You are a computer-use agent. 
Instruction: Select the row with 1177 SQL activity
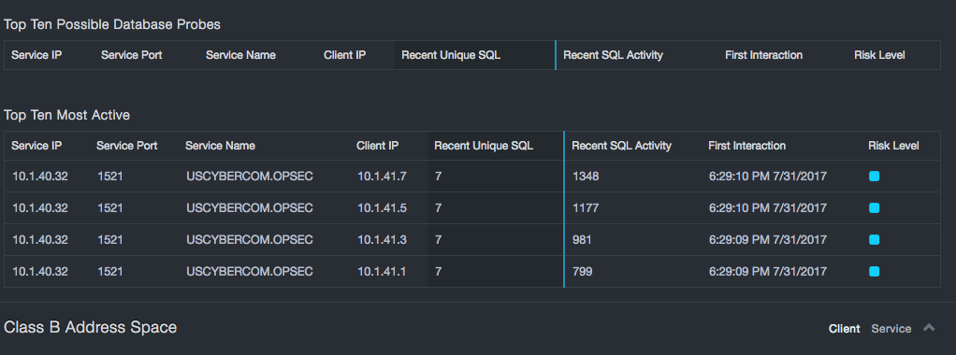click(x=471, y=208)
